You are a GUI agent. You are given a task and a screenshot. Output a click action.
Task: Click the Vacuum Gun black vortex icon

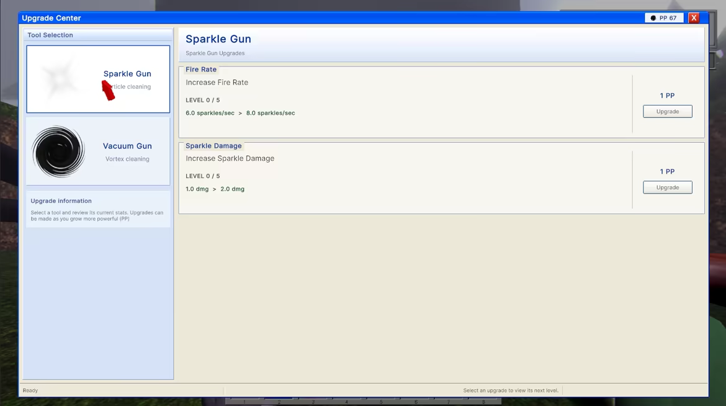click(58, 151)
